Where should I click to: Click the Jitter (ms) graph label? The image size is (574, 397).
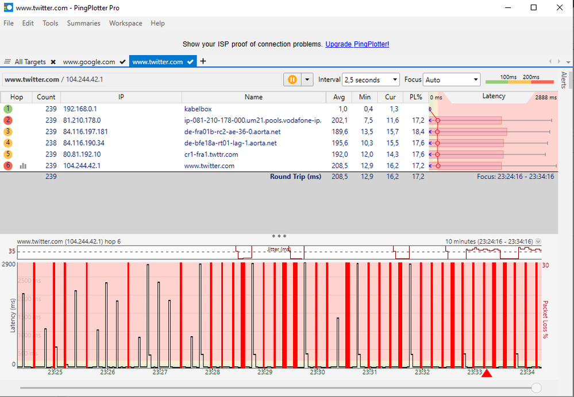(x=279, y=250)
